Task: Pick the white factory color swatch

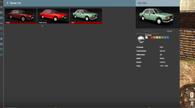Action: pyautogui.click(x=147, y=37)
